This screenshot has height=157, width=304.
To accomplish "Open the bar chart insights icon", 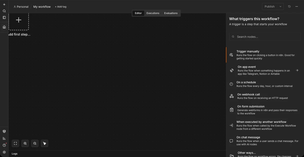I will point(4,138).
